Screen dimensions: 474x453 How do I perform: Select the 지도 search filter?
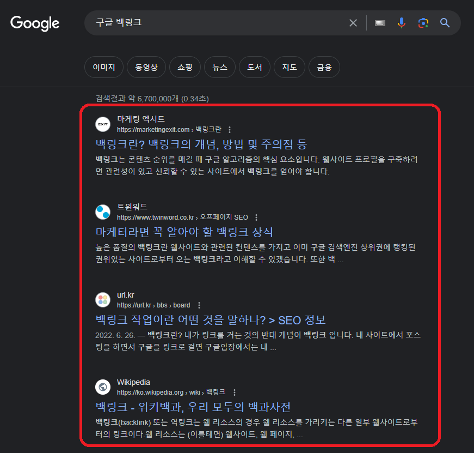point(289,67)
